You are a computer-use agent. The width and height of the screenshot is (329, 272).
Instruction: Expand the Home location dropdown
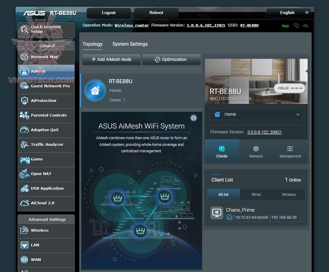coord(256,114)
